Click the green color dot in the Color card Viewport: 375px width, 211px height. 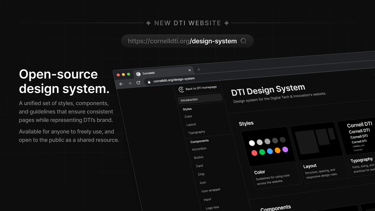coord(262,152)
